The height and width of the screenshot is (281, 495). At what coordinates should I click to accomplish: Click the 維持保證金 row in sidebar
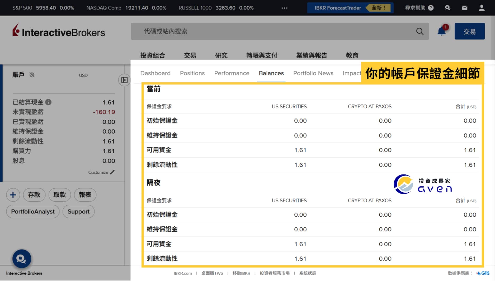point(64,131)
